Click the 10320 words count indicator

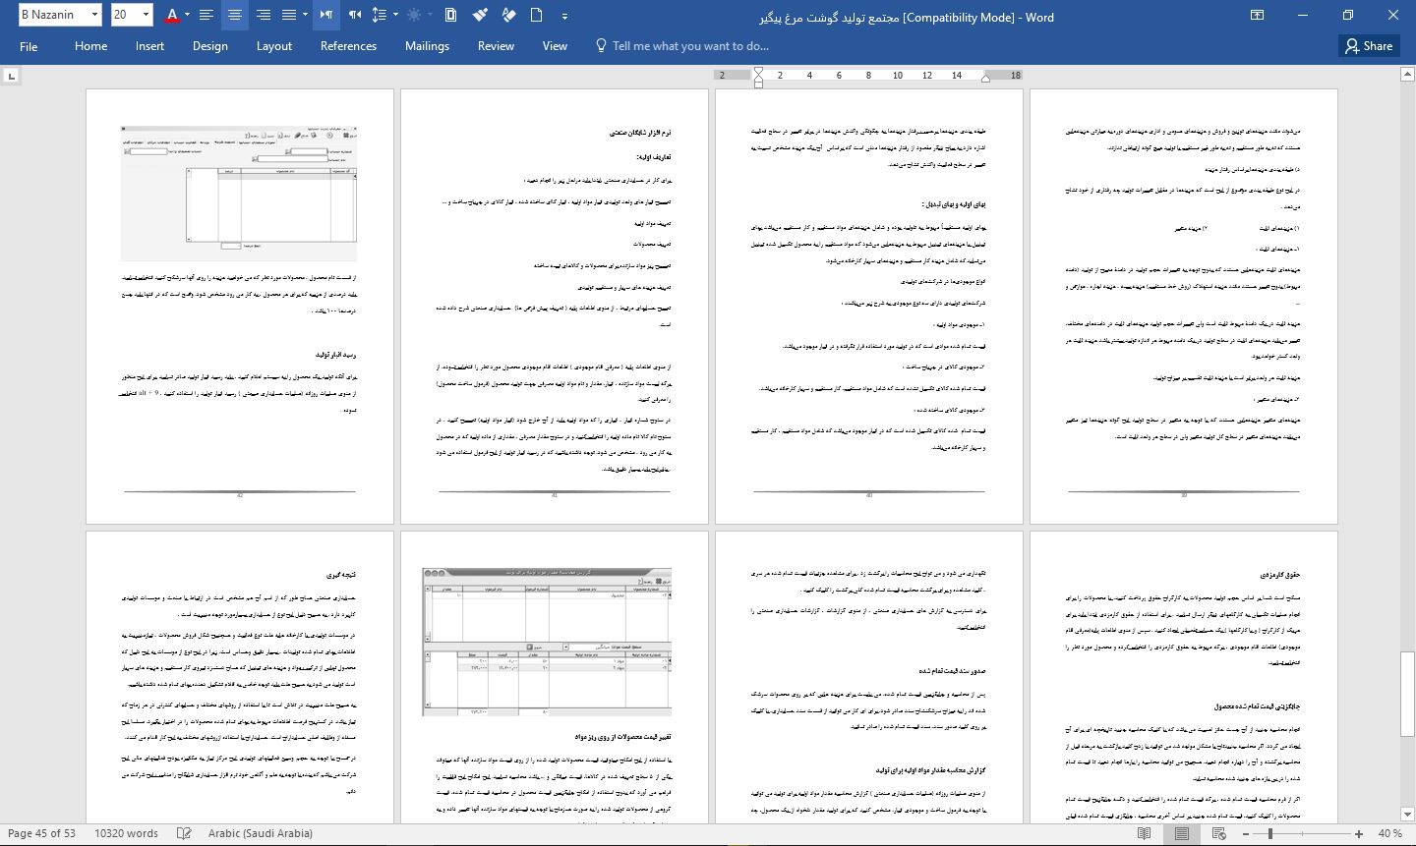click(x=126, y=833)
